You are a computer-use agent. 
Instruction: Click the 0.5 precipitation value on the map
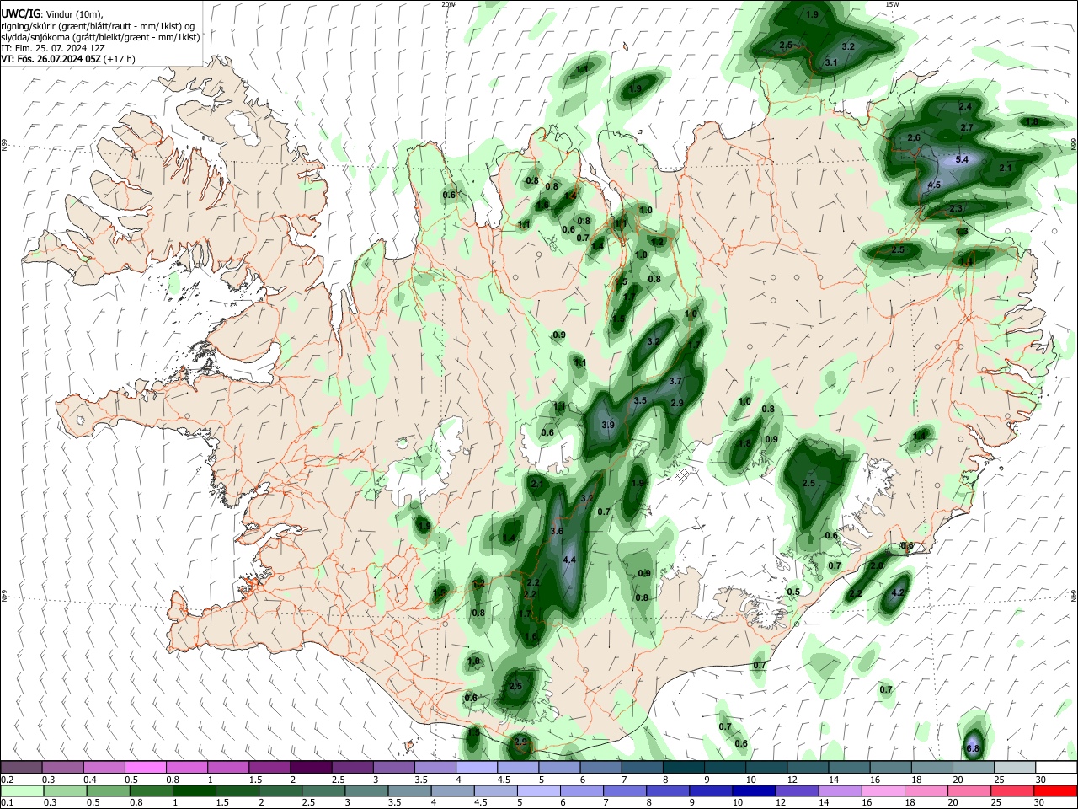coord(793,592)
